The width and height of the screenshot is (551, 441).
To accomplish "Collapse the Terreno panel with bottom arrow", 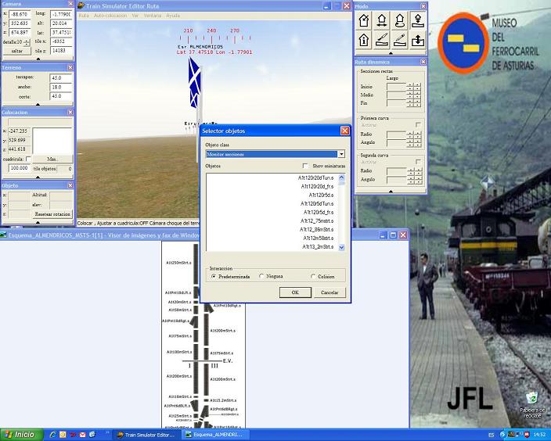I will 37,103.
